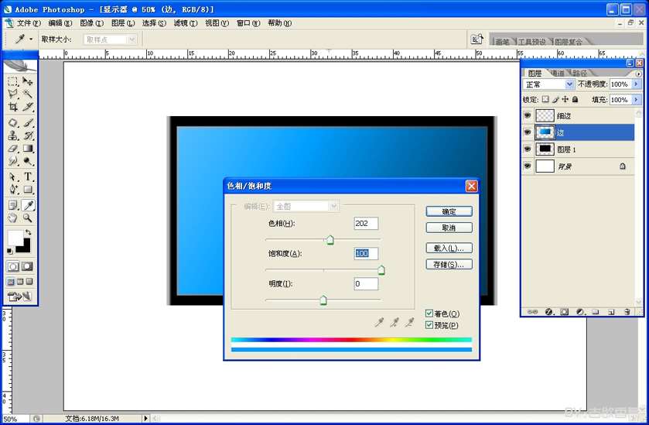Open the tool preset picker arrow
Viewport: 649px width, 425px height.
(31, 39)
